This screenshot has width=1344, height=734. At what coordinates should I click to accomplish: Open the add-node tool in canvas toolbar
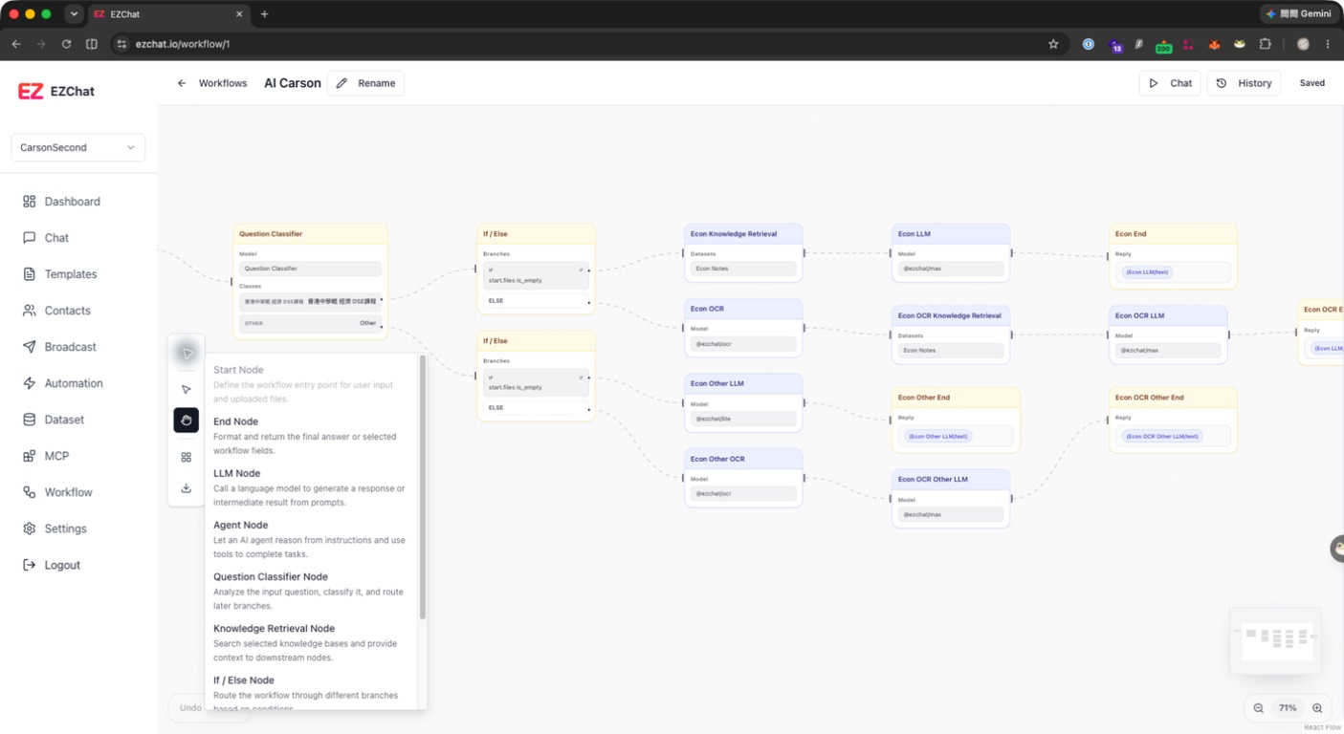tap(187, 354)
